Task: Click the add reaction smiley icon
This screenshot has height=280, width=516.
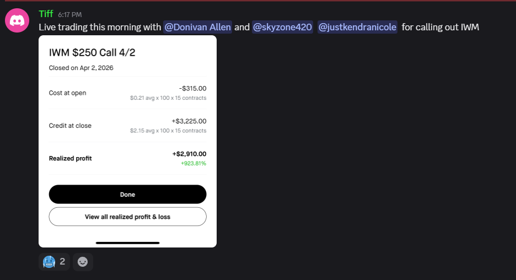Action: pyautogui.click(x=83, y=262)
